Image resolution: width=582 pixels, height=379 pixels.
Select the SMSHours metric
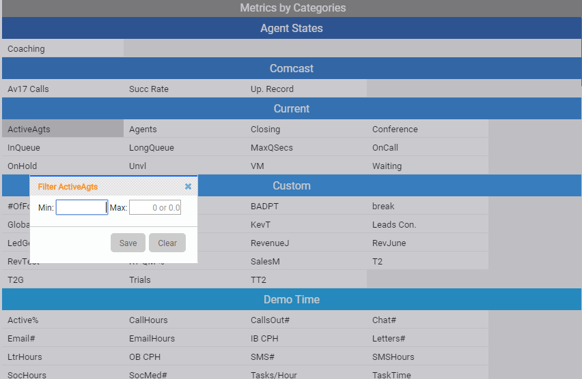tap(427, 357)
